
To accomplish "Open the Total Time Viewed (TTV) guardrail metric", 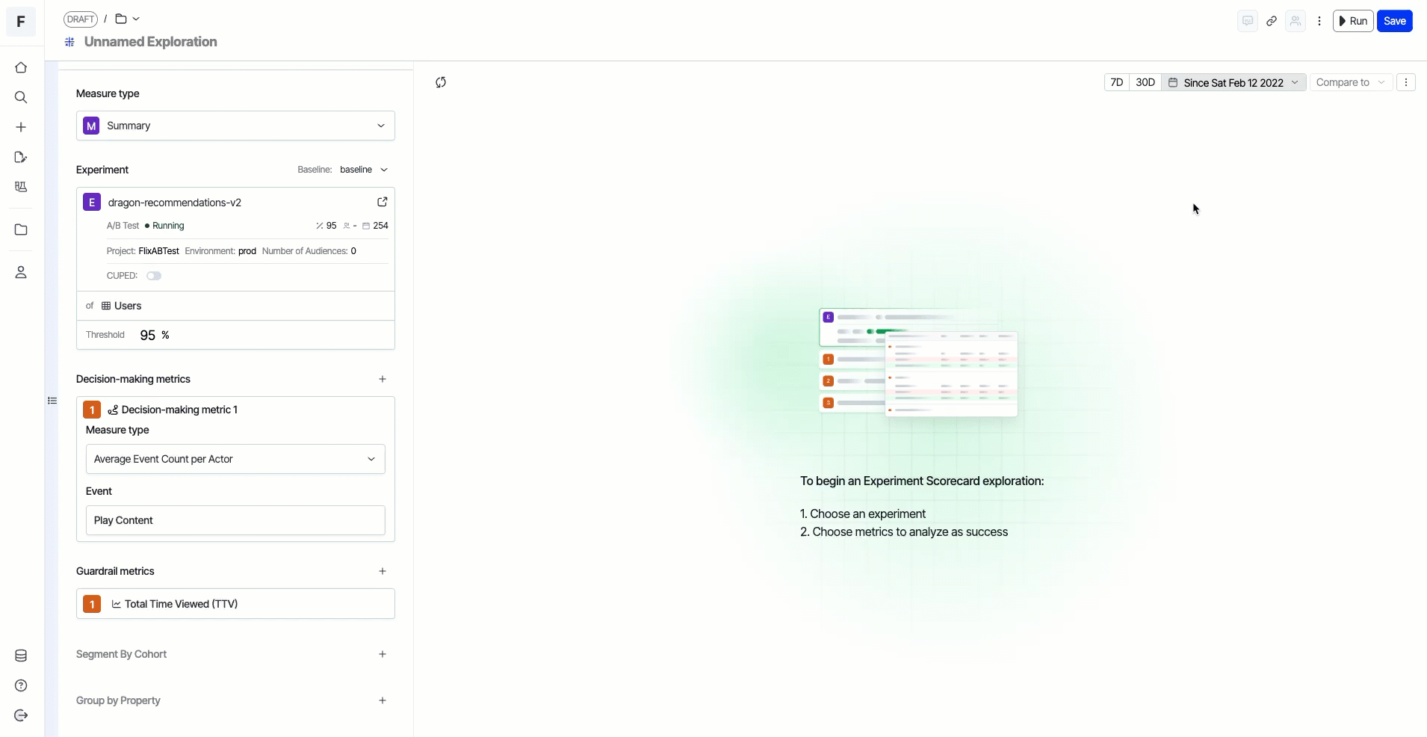I will 235,604.
